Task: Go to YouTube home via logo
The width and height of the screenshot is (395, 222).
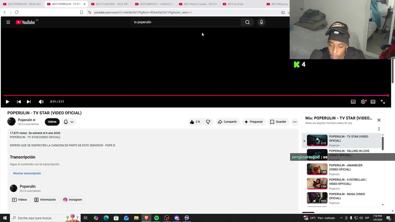Action: 25,22
